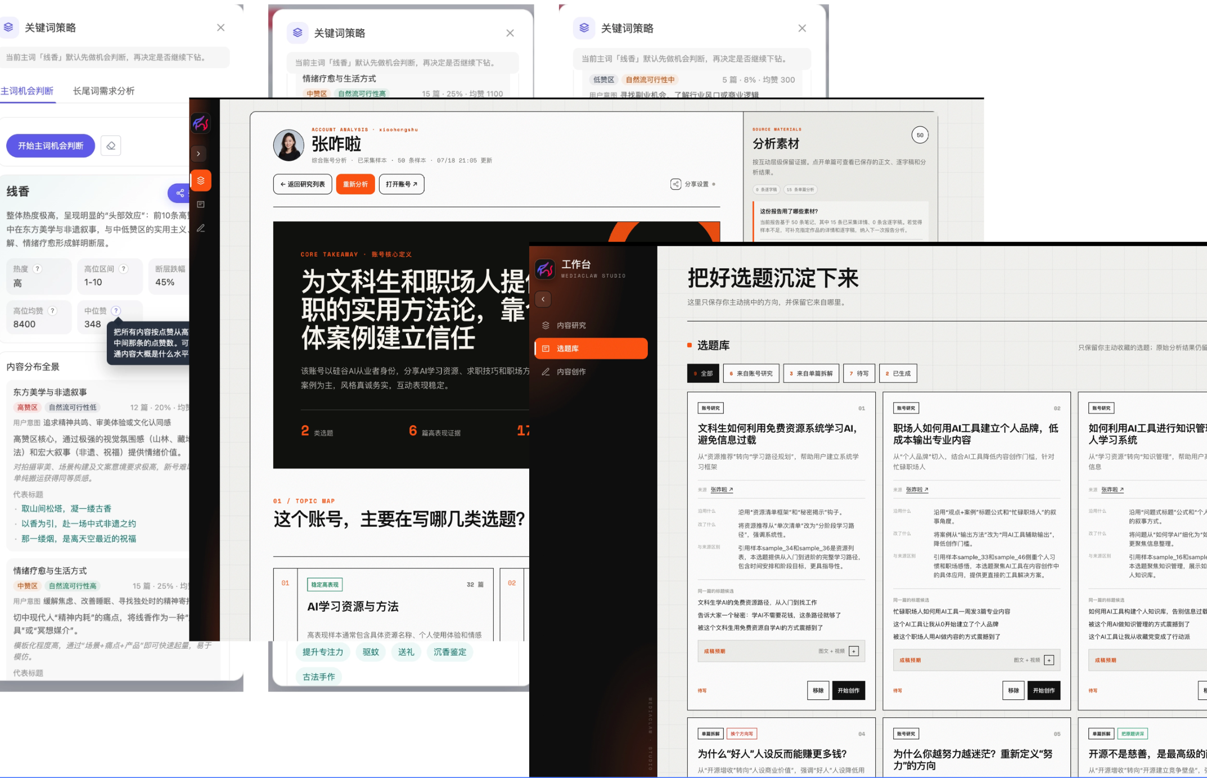Image resolution: width=1207 pixels, height=778 pixels.
Task: Switch to the 长尾词需求分析 tab
Action: 103,91
